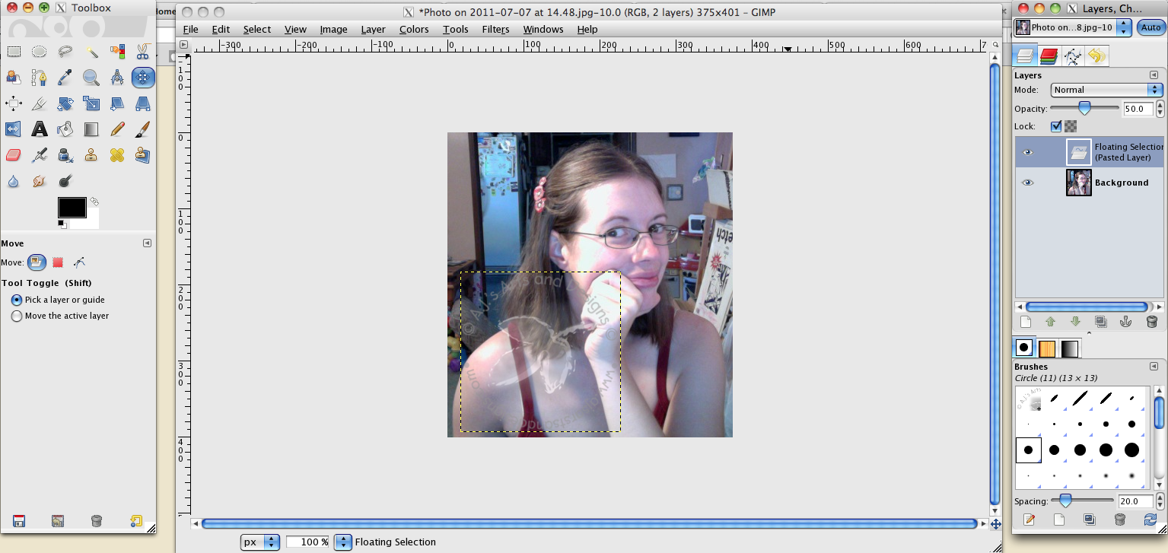Activate the Heal tool bandage icon
Screen dimensions: 1168x553
[117, 155]
